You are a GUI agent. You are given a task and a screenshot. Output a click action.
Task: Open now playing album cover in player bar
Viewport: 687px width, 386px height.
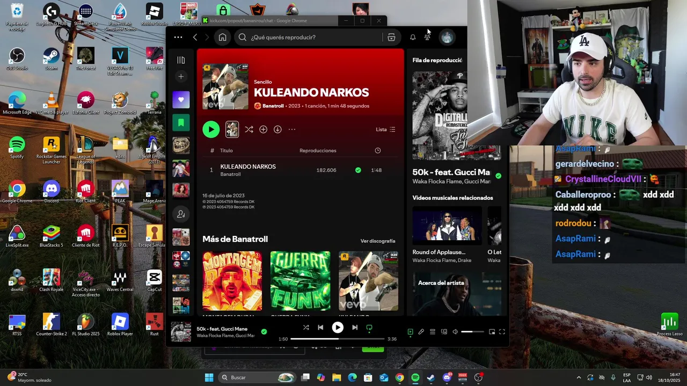pos(181,331)
